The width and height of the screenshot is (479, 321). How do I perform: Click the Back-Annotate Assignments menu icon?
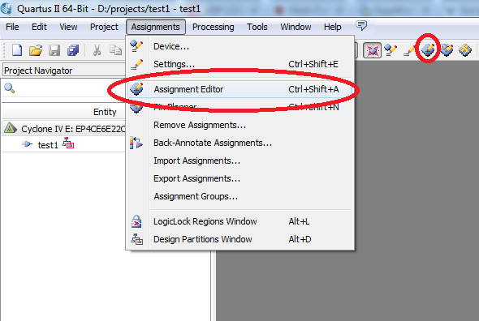click(x=136, y=143)
